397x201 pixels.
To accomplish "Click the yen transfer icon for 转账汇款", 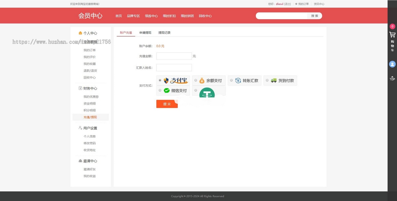I will pyautogui.click(x=238, y=81).
